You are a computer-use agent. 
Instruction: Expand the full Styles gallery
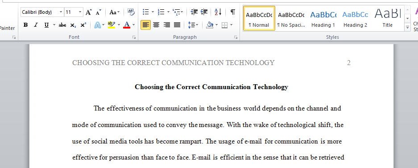click(x=407, y=27)
